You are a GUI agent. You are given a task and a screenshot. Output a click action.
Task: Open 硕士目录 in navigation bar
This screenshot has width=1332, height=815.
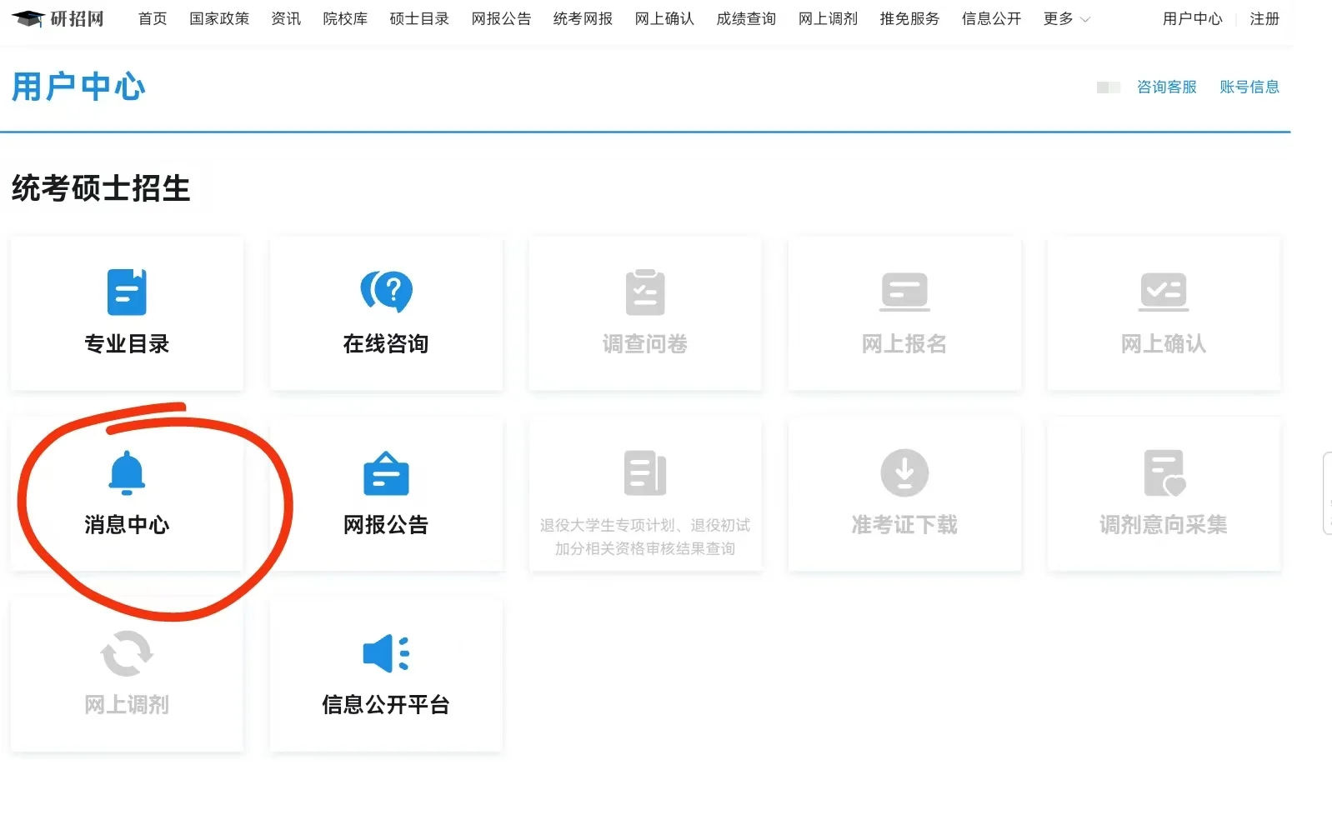coord(419,18)
